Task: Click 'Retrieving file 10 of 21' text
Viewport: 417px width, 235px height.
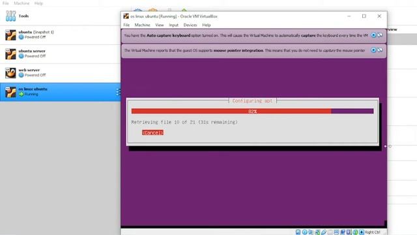Action: [164, 122]
